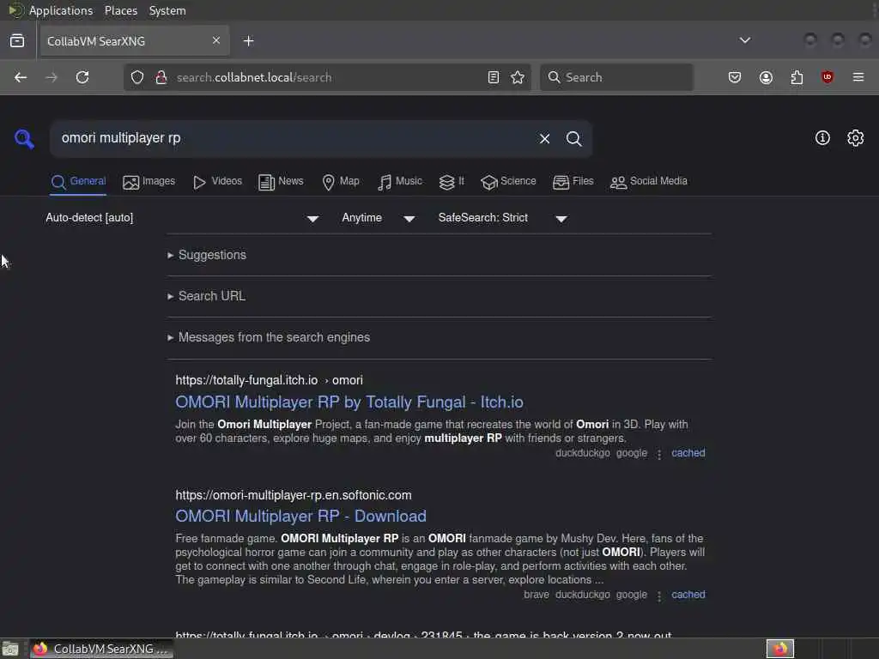
Task: Open tracking protection shield icon
Action: point(137,77)
